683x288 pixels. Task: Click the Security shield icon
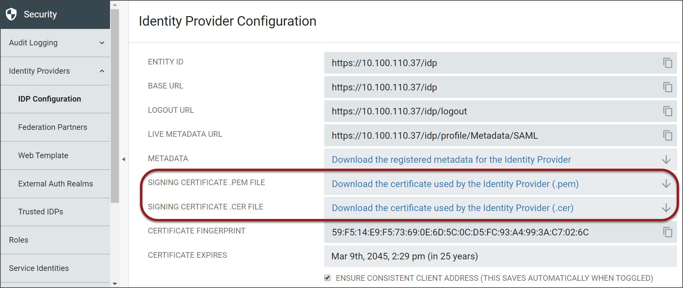11,14
